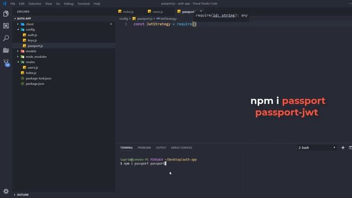Open the Explorer view in the activity bar
352x198 pixels.
point(6,14)
